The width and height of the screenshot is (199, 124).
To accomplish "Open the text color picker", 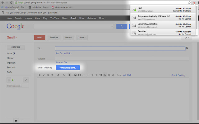I will 64,75.
